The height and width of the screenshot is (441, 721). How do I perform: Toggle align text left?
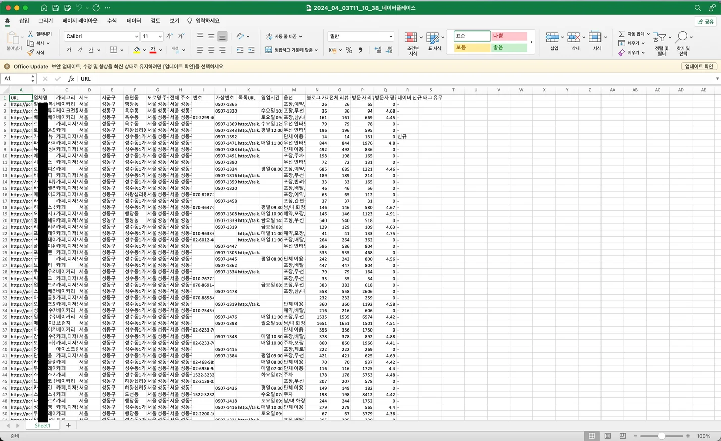click(200, 50)
